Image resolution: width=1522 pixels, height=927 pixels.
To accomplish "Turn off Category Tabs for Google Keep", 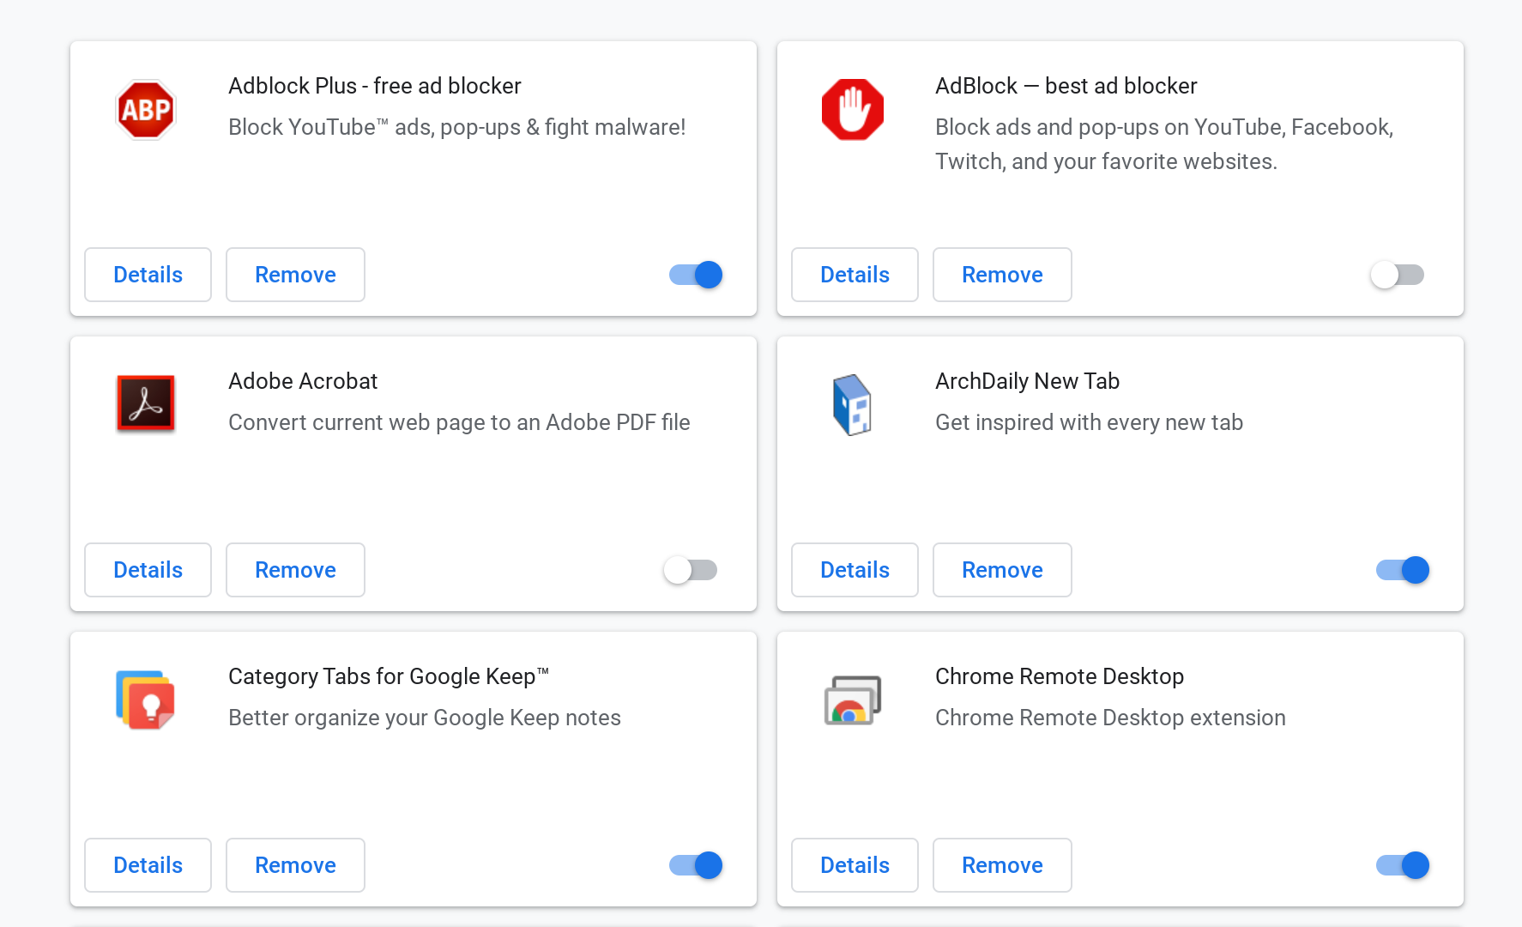I will [x=694, y=865].
